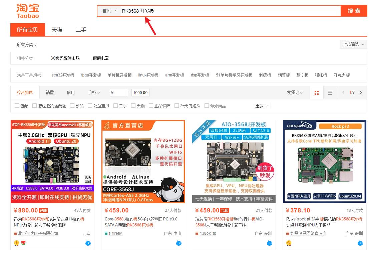Viewport: 376px width, 254px height.
Task: Open Wangwang chat on the 迅为RK3568 product card
Action: 88,243
